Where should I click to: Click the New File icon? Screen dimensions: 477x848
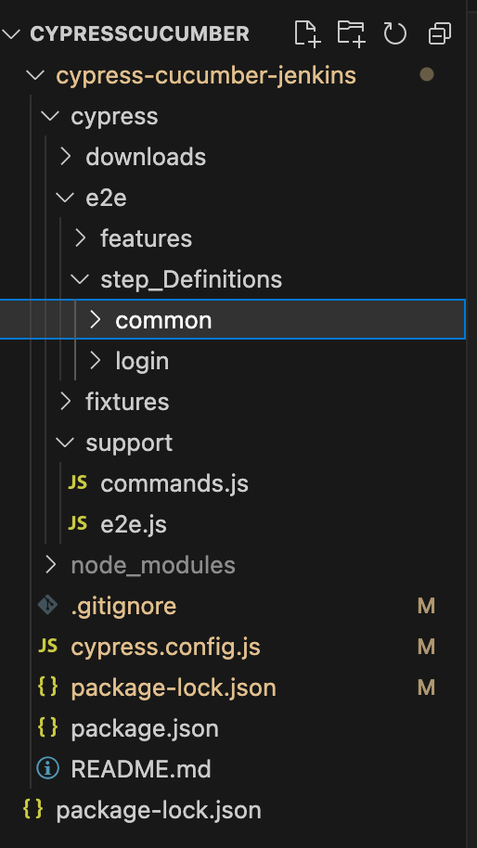306,33
